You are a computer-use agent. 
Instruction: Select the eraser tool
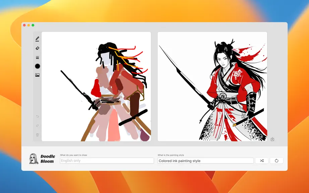pyautogui.click(x=37, y=48)
